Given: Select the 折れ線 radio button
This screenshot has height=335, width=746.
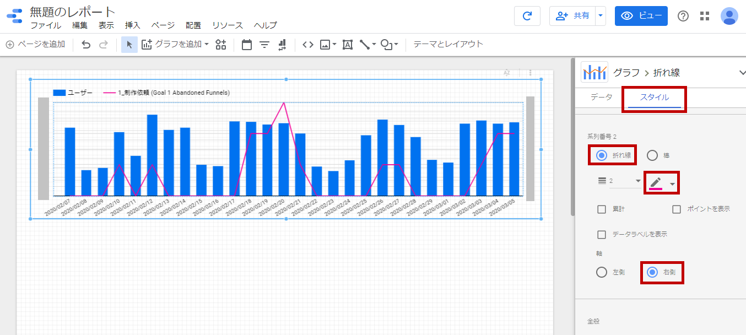Looking at the screenshot, I should (x=602, y=155).
